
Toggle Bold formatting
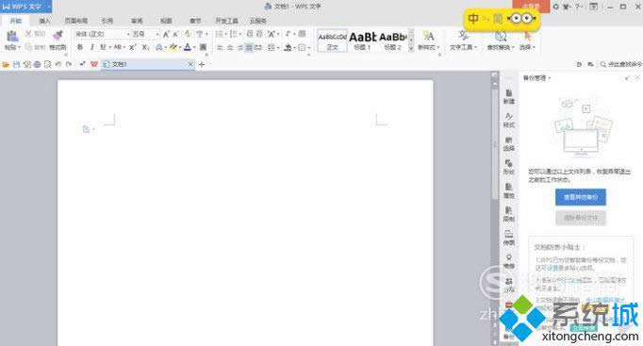(x=80, y=47)
